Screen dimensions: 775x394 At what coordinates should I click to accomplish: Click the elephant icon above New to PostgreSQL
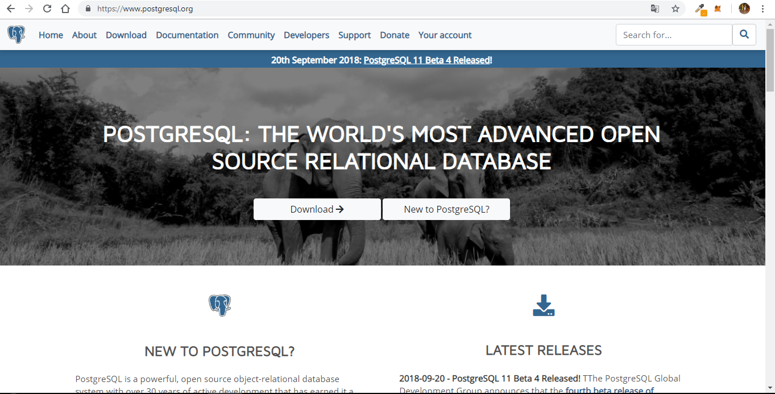coord(219,305)
